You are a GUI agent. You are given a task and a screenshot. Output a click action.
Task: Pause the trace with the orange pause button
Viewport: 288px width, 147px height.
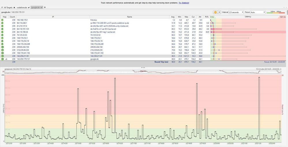click(x=215, y=12)
